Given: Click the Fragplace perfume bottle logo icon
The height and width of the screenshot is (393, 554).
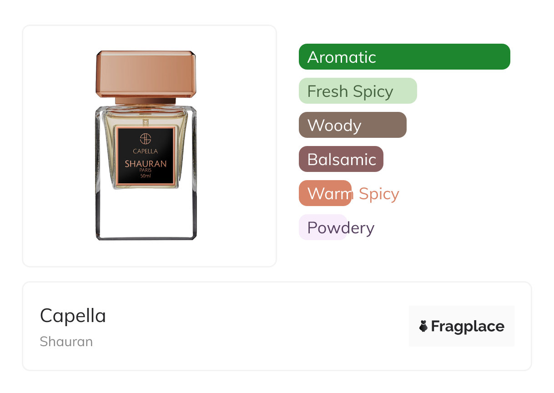Looking at the screenshot, I should [x=423, y=326].
